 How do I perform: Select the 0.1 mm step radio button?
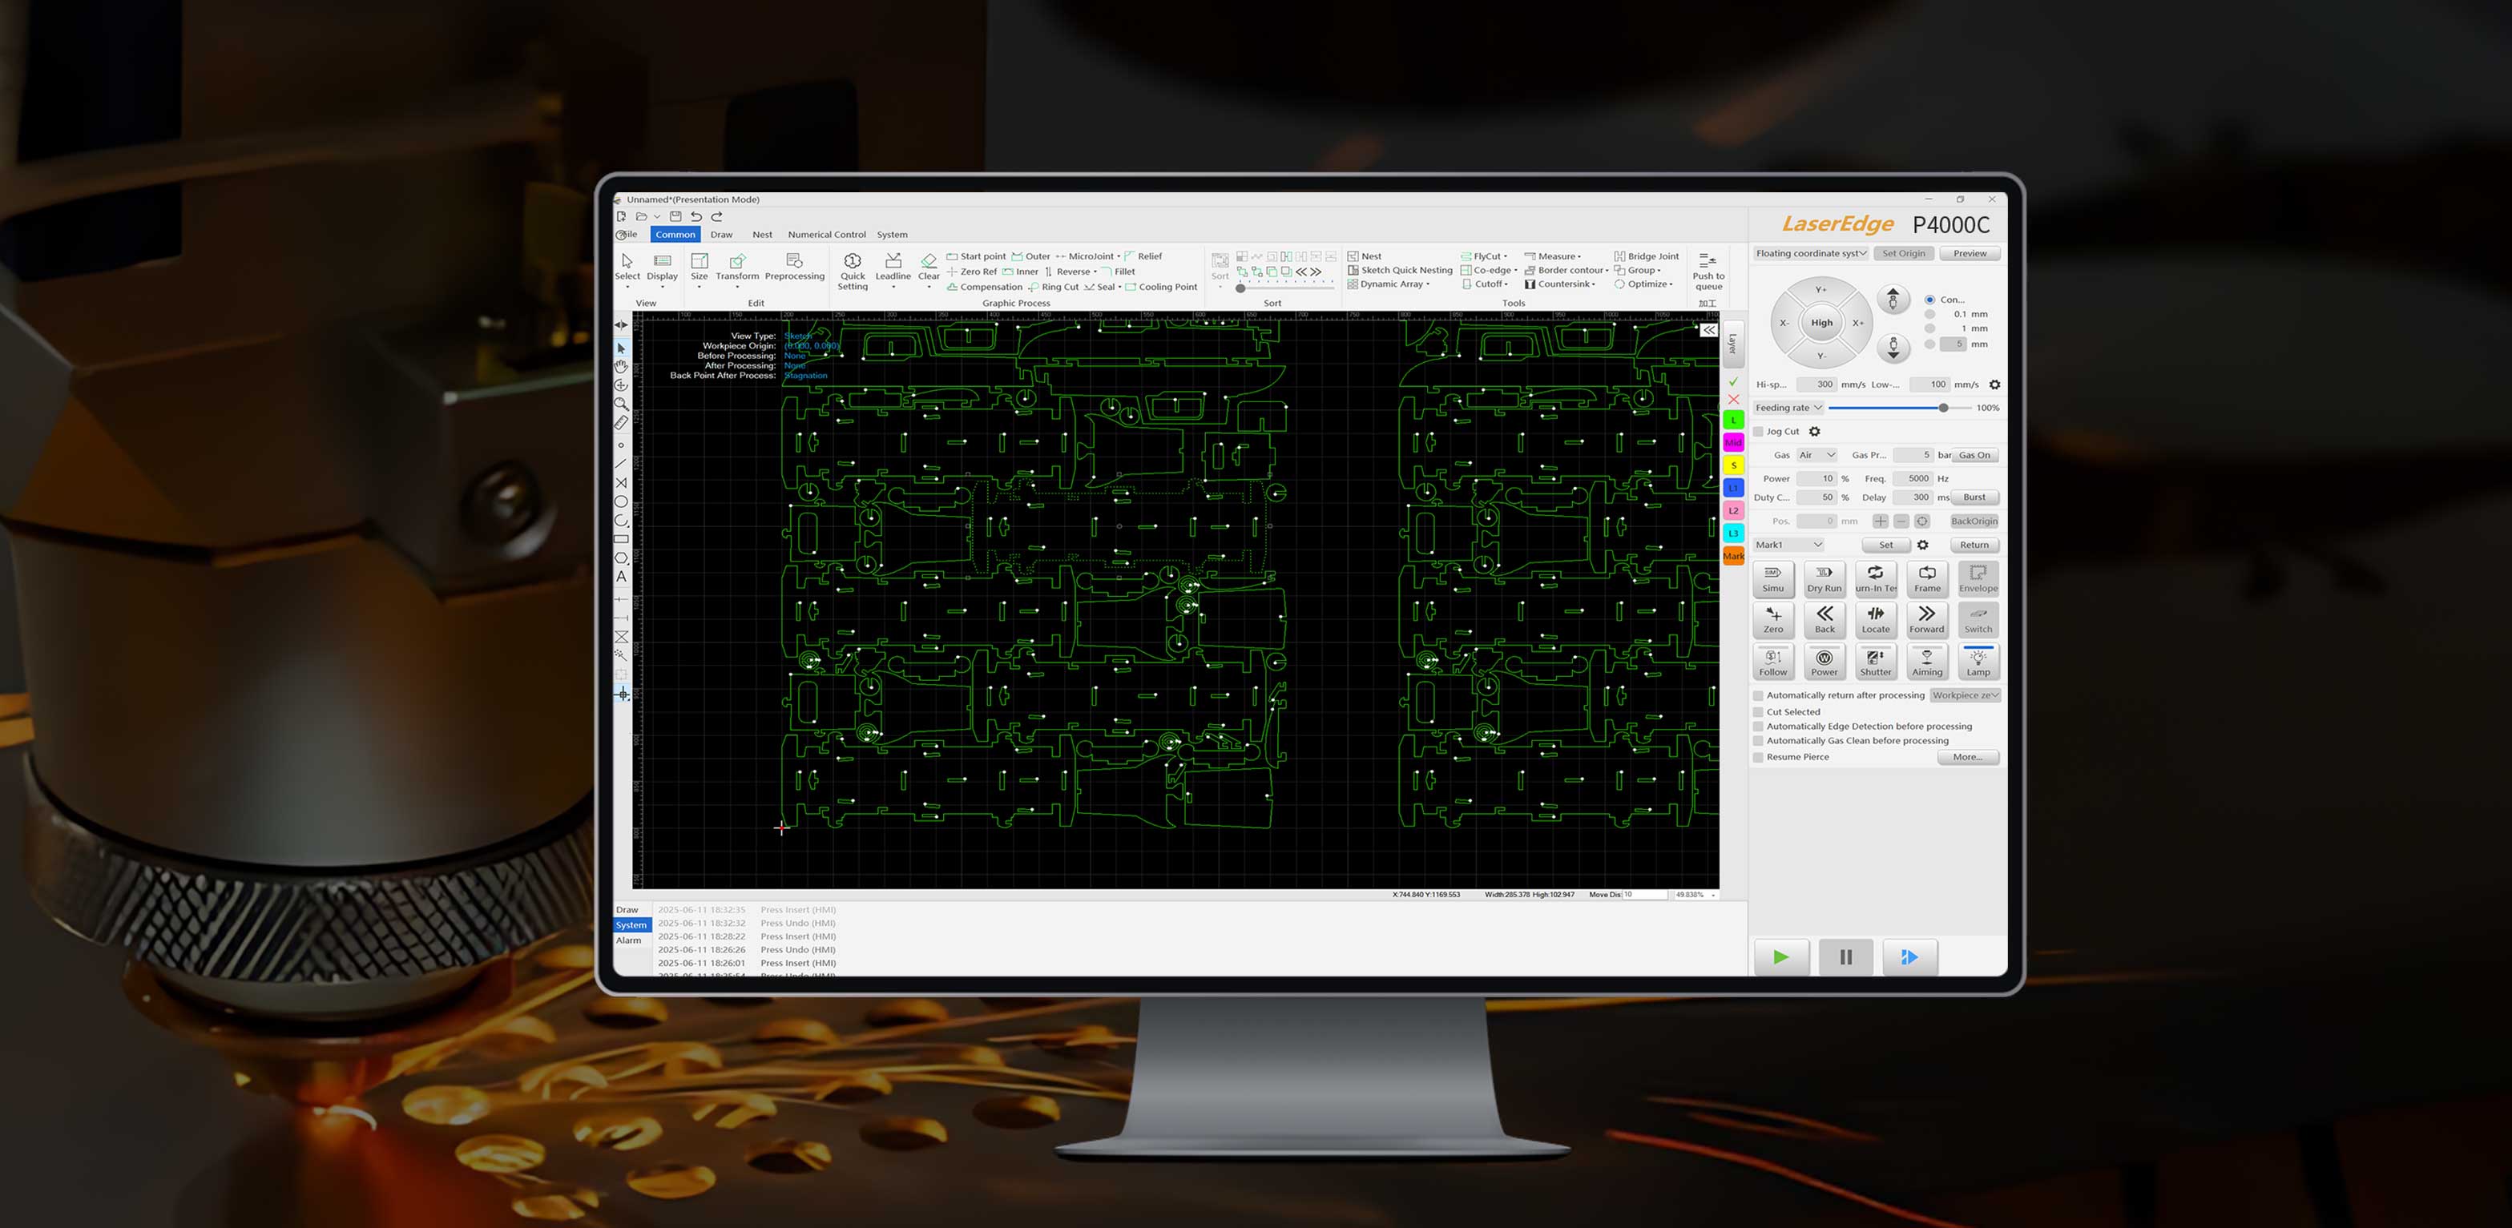[1929, 315]
